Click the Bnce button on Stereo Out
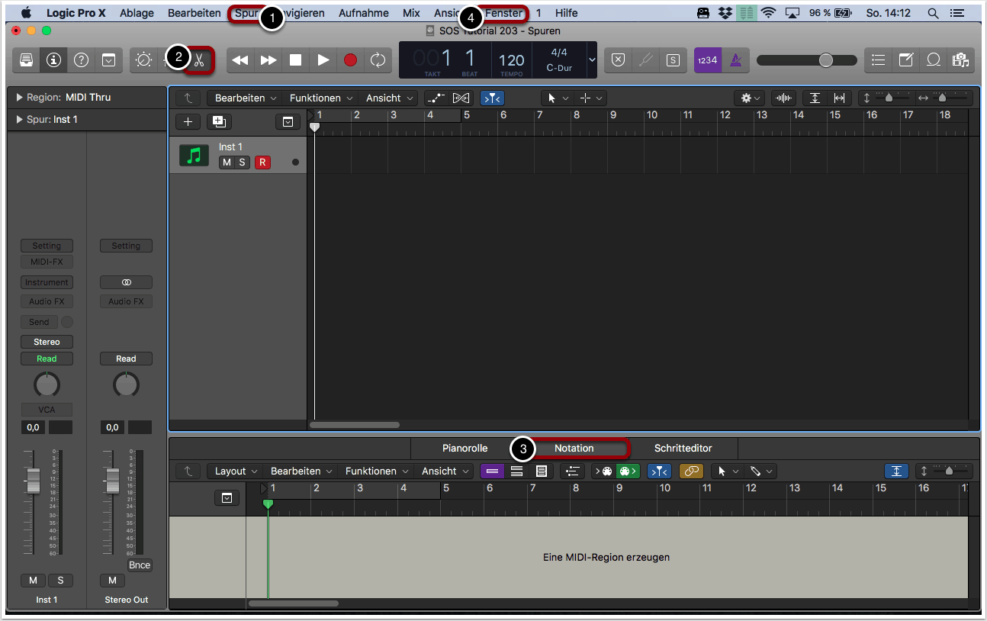The width and height of the screenshot is (987, 621). 139,565
